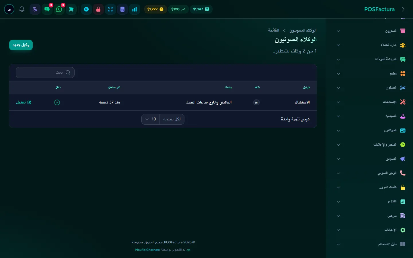Screen dimensions: 413x258
Task: Open the دليل الاستخدام sidebar menu
Action: 372,244
